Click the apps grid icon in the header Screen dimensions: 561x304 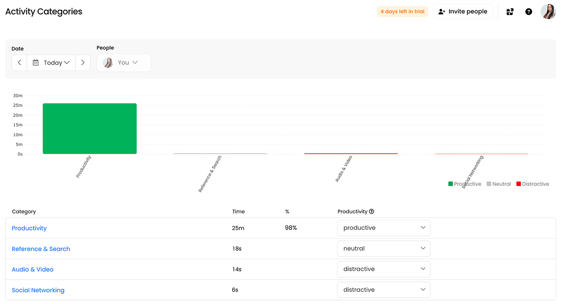510,11
